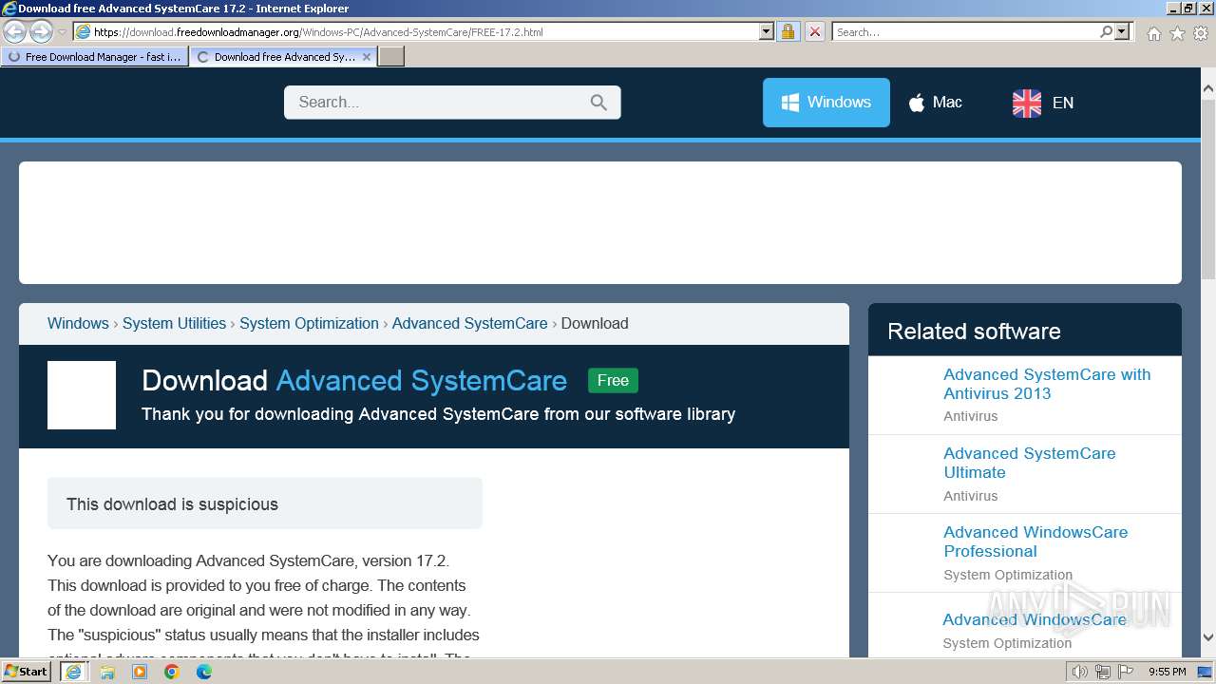Open Advanced SystemCare with Antivirus 2013
Screen dimensions: 1216x684
click(x=1047, y=384)
